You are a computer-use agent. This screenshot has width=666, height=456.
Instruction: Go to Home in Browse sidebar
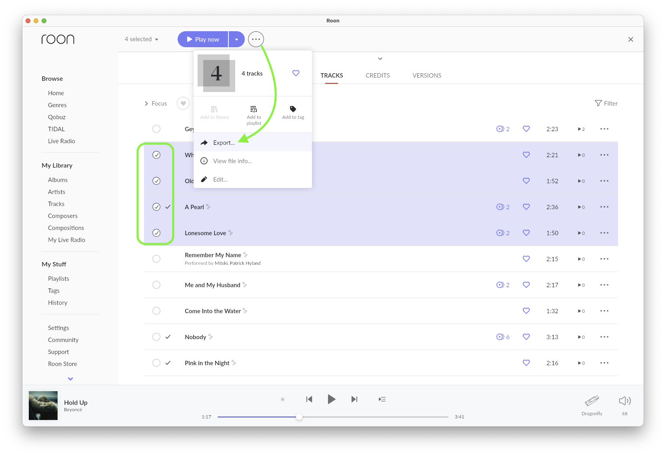click(x=56, y=93)
